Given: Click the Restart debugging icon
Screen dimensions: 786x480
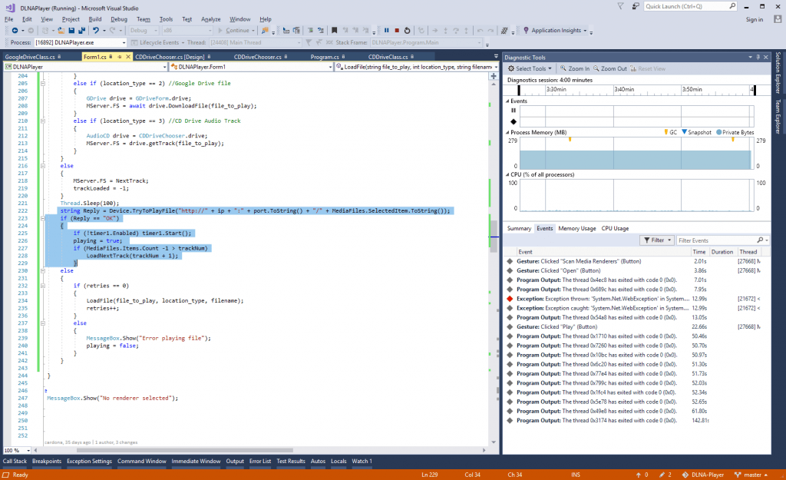Looking at the screenshot, I should (x=408, y=31).
